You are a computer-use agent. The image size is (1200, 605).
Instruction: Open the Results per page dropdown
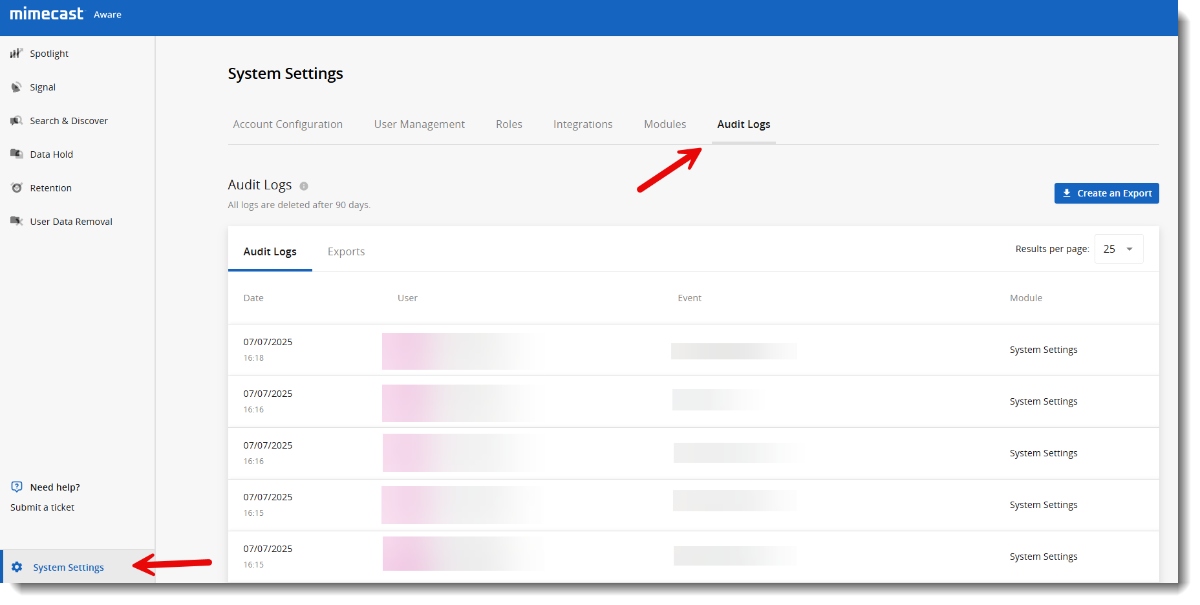[x=1119, y=249]
